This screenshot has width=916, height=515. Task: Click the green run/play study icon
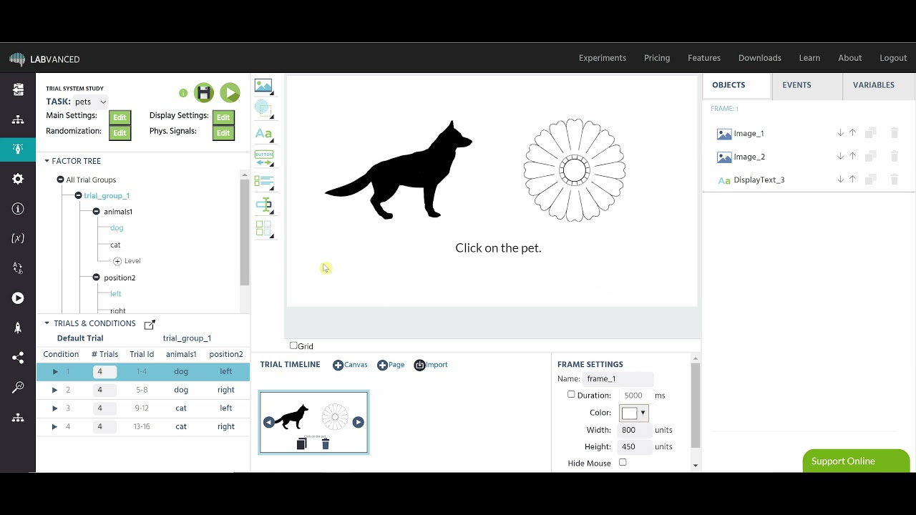[230, 92]
